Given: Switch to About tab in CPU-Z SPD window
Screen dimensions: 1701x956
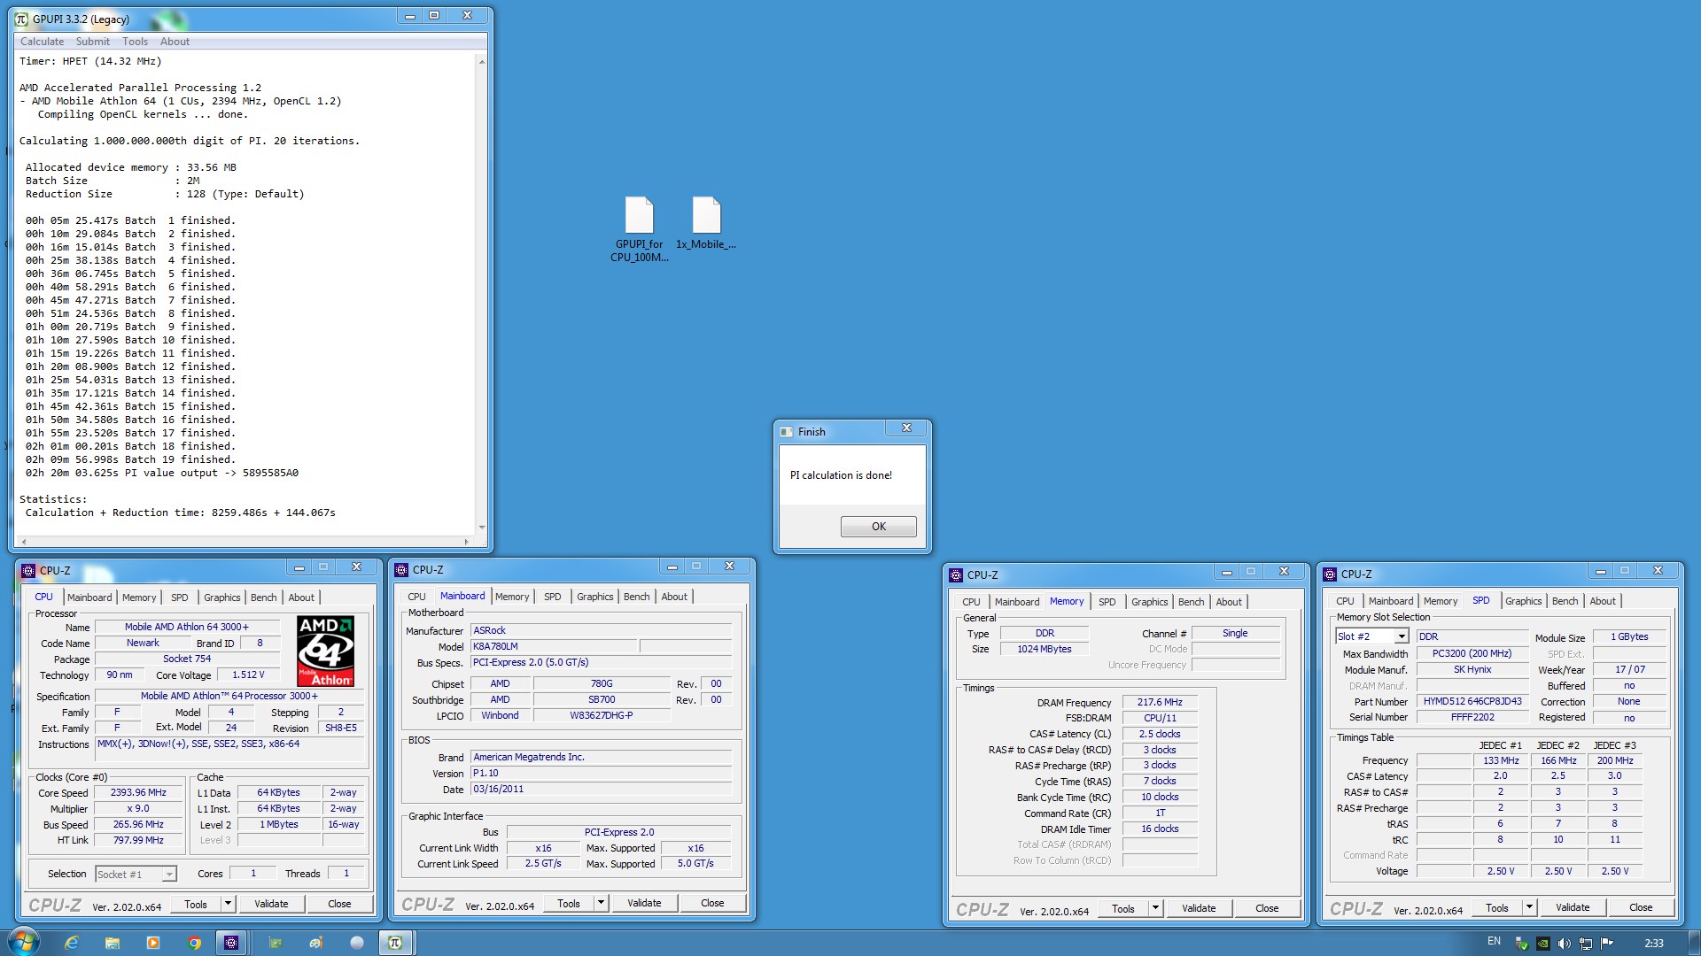Looking at the screenshot, I should point(1603,601).
